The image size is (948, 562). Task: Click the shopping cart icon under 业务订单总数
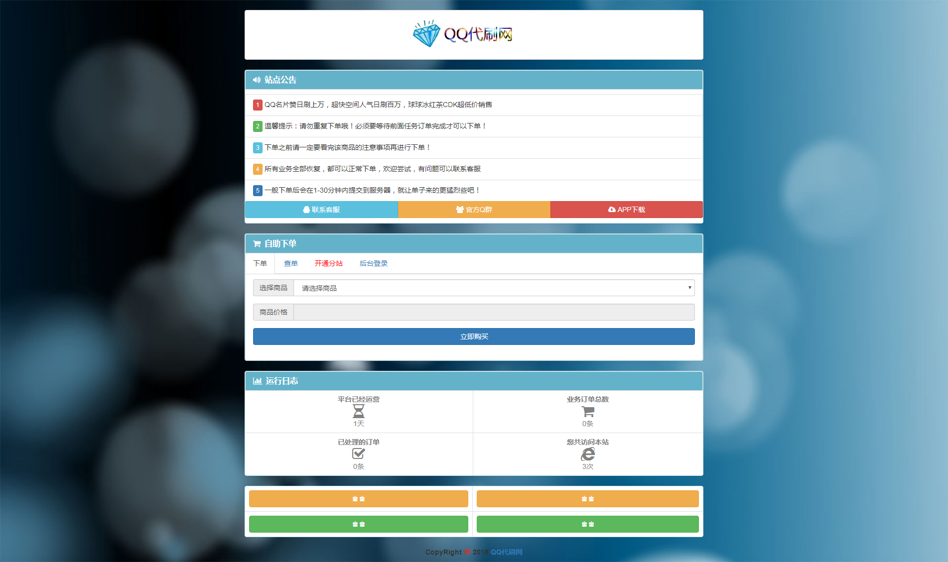click(588, 411)
